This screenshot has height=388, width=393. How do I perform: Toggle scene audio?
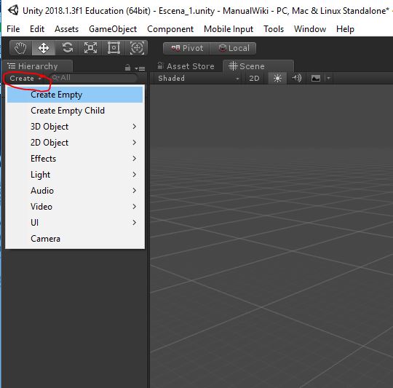(x=297, y=78)
